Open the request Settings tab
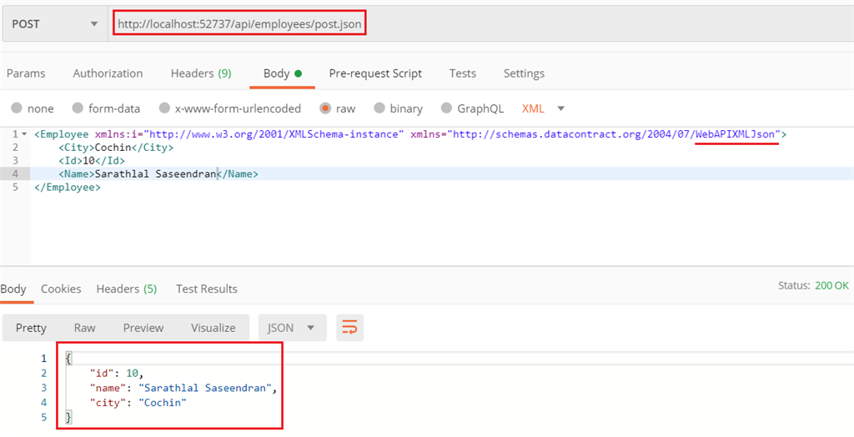 click(524, 73)
